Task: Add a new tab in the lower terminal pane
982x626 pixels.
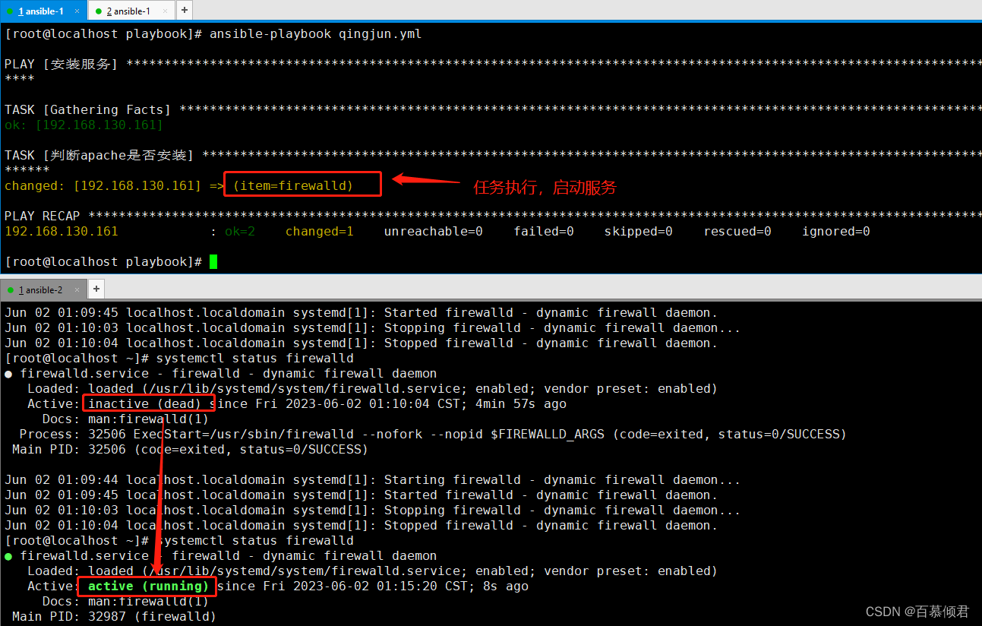Action: pos(96,289)
